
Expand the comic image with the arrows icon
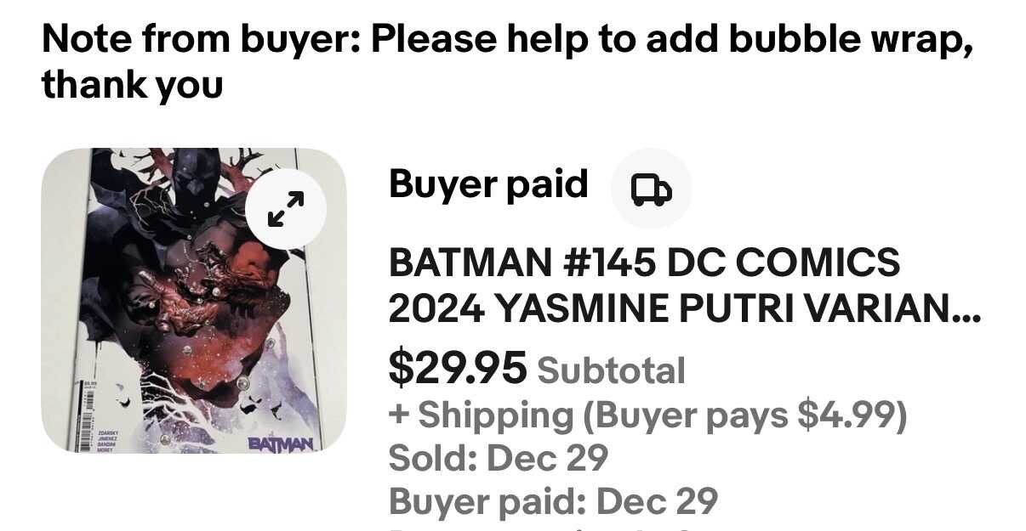click(286, 208)
